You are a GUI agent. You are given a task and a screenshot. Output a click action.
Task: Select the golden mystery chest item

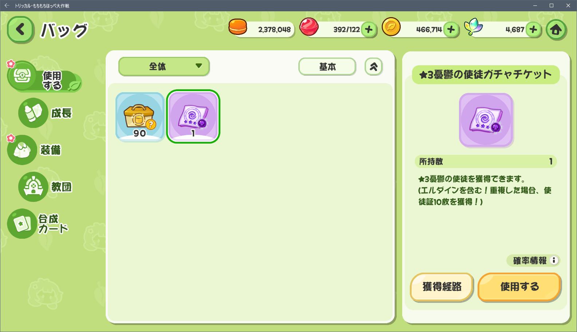(140, 117)
